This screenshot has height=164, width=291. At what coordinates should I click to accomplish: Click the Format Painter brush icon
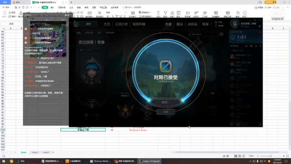click(x=21, y=13)
